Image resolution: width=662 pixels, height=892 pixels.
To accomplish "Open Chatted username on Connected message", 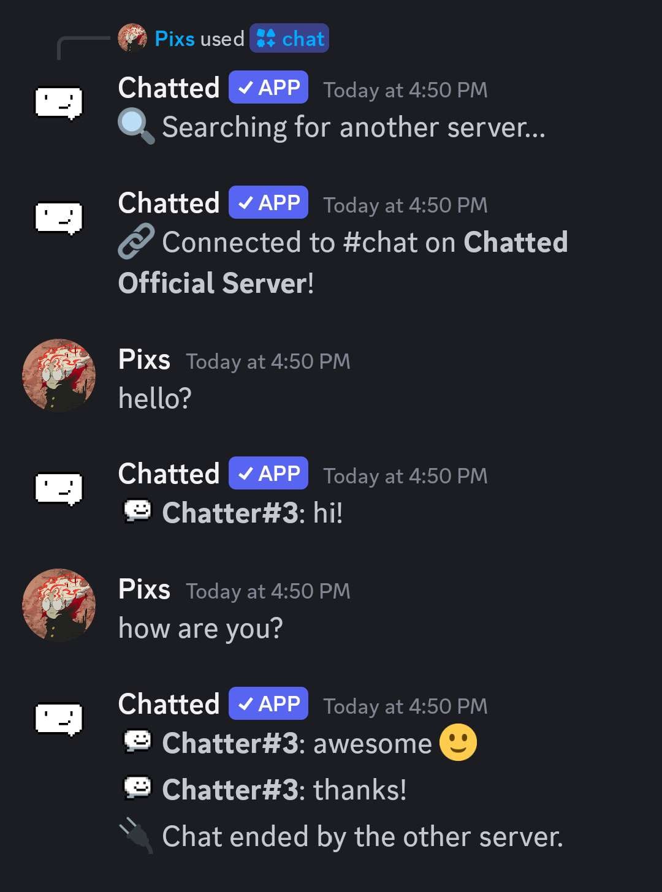I will click(169, 203).
